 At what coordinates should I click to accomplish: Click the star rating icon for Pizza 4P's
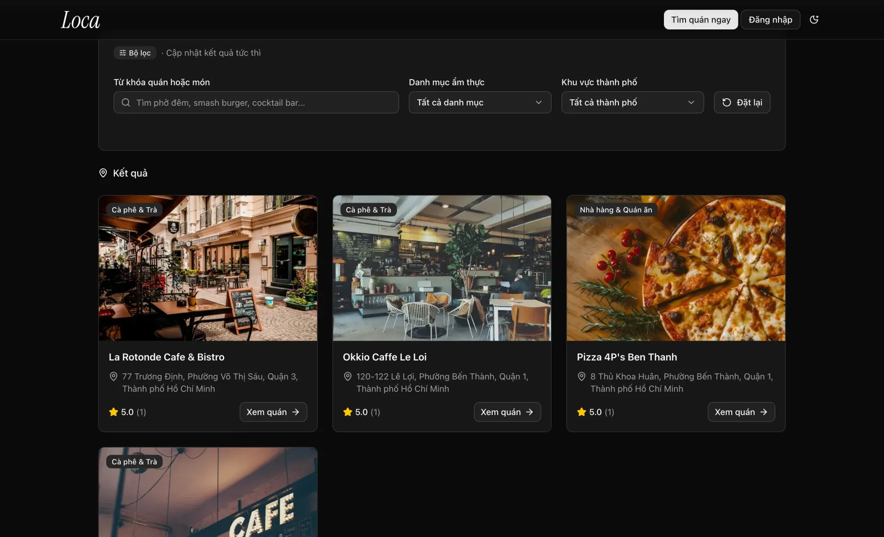pyautogui.click(x=582, y=412)
